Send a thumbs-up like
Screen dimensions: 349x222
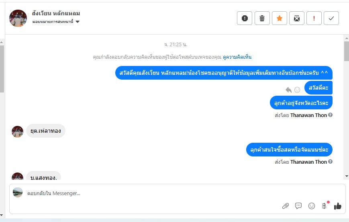[x=338, y=206]
